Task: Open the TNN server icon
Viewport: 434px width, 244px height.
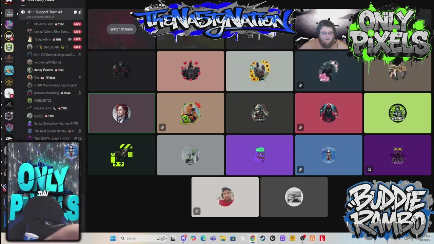Action: coord(9,13)
